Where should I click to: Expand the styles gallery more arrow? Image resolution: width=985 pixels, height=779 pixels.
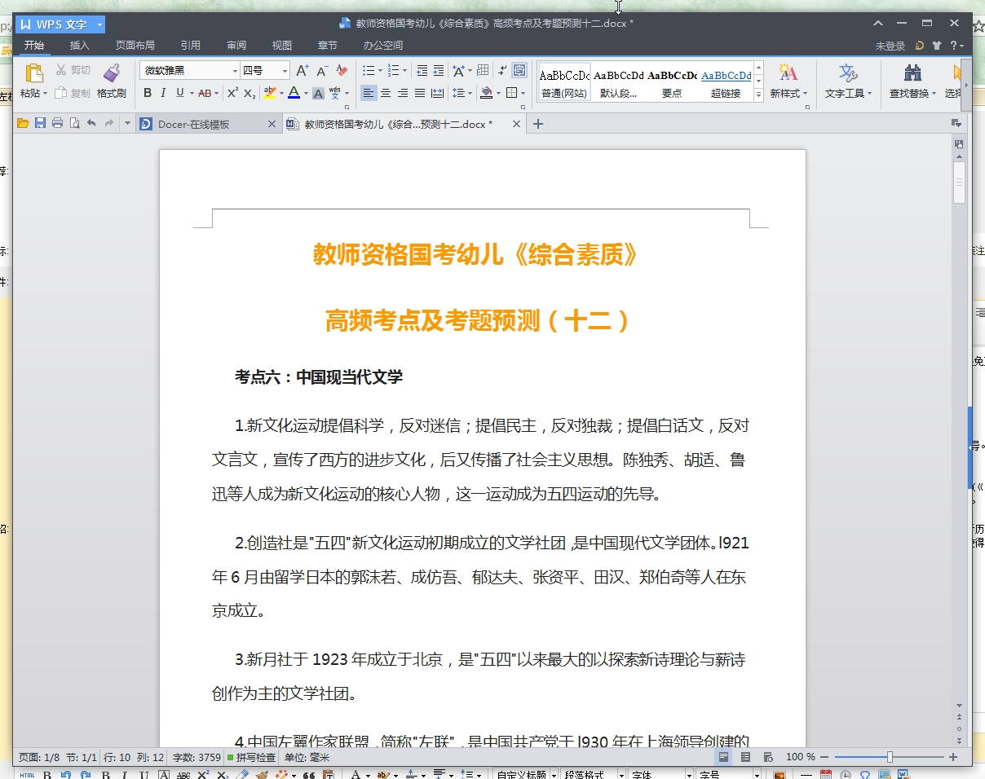[758, 95]
